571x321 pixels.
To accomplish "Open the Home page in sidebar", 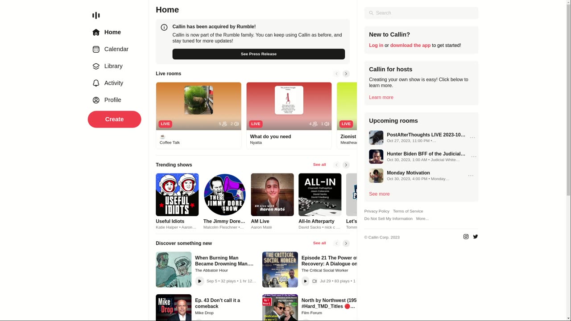I will click(x=107, y=32).
